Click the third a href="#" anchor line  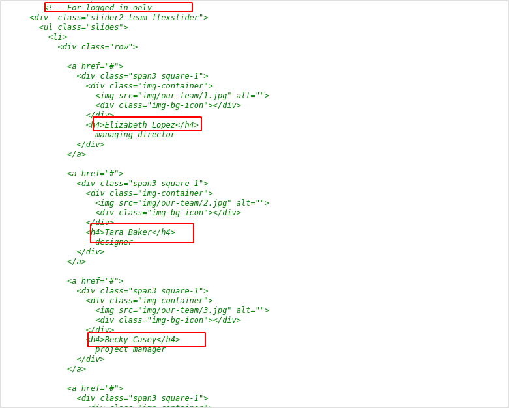[x=95, y=280]
